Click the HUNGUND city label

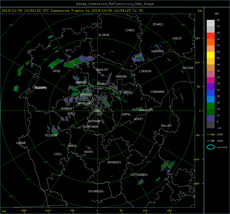[x=121, y=77]
